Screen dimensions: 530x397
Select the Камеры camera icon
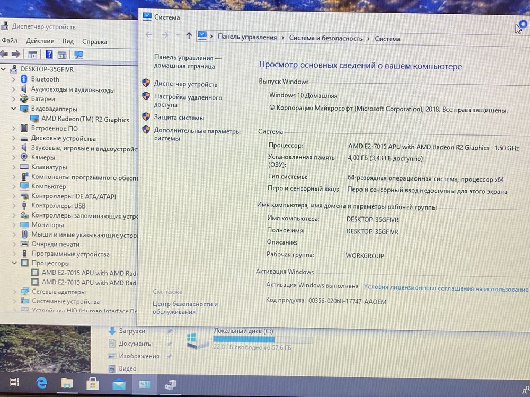(x=24, y=157)
